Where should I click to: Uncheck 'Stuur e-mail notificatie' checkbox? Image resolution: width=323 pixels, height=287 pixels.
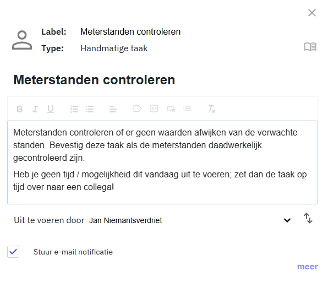pyautogui.click(x=13, y=252)
